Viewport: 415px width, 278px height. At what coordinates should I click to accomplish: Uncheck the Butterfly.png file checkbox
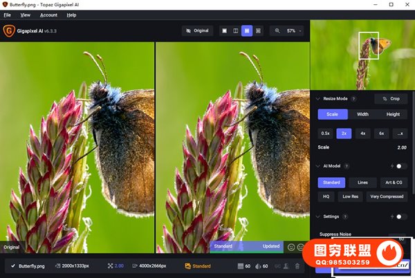pos(12,266)
